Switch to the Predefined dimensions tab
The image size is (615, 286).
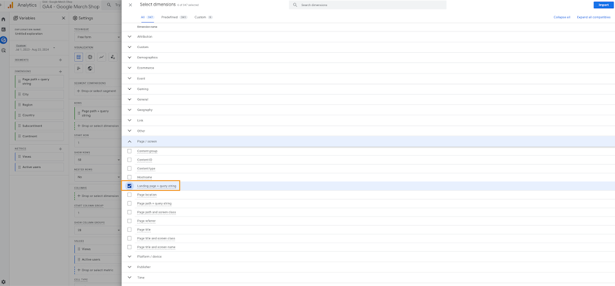point(175,17)
